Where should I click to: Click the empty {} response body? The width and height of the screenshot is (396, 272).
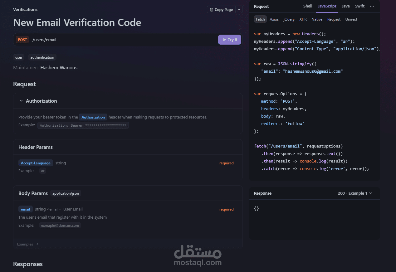tap(256, 208)
